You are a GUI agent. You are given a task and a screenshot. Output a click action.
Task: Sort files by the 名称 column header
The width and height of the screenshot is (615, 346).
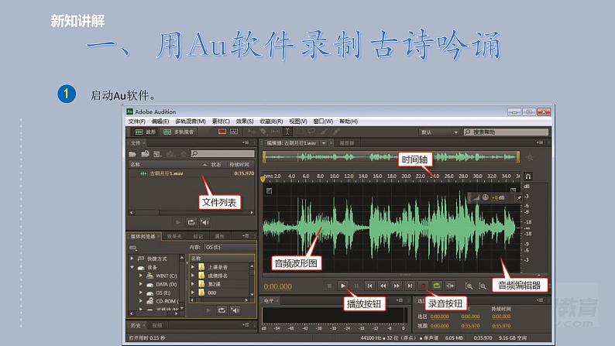click(136, 165)
